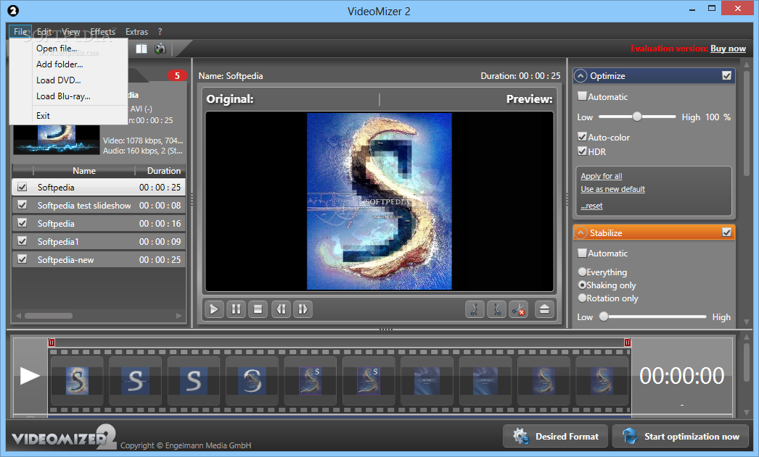
Task: Click the gear icon on Desired Format
Action: (x=521, y=436)
